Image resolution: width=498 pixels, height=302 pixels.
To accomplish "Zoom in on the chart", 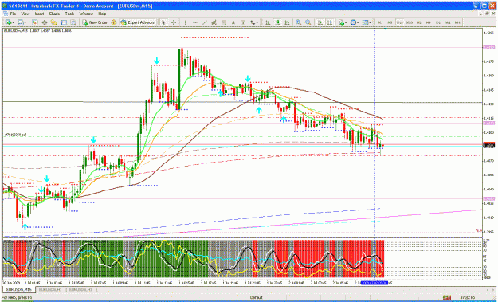I will 298,22.
